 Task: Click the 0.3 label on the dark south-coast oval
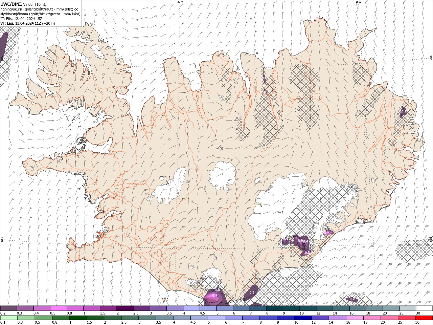click(252, 292)
